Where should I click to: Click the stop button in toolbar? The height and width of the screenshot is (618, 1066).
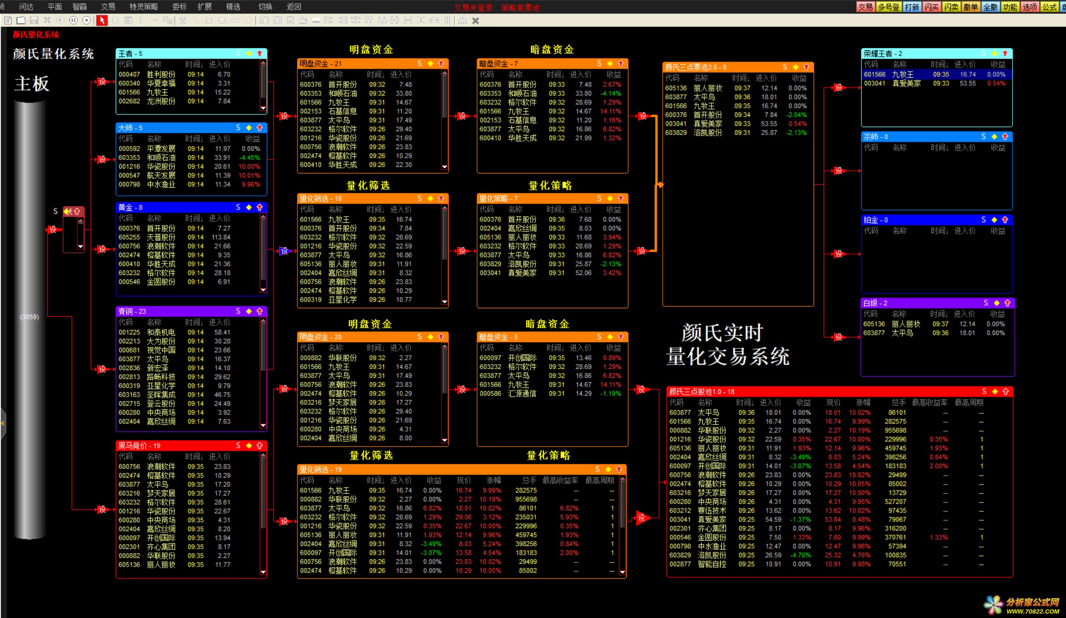(x=86, y=20)
